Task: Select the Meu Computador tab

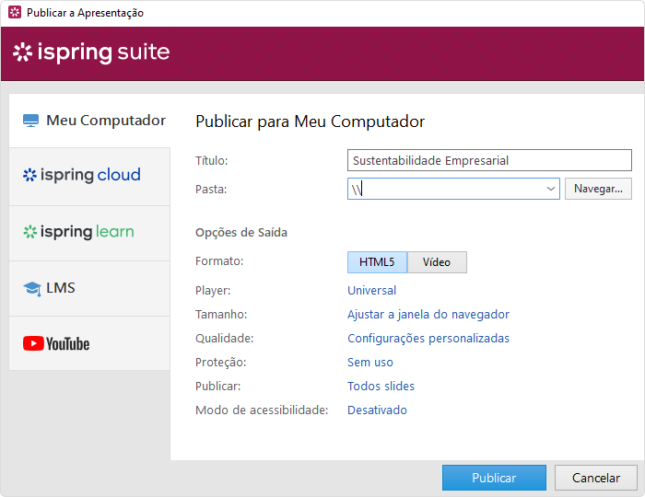Action: tap(89, 121)
